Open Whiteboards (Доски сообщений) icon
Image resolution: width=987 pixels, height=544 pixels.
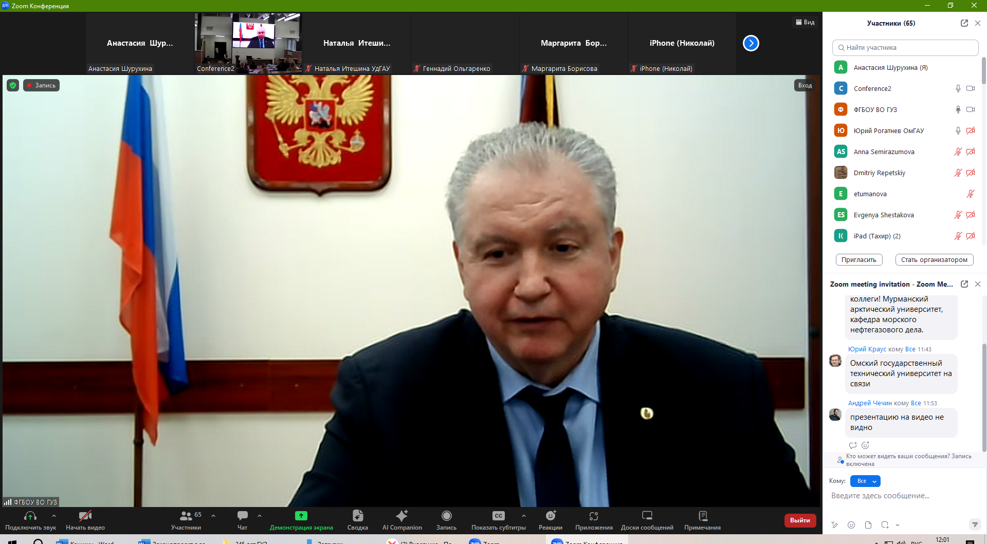[x=647, y=516]
